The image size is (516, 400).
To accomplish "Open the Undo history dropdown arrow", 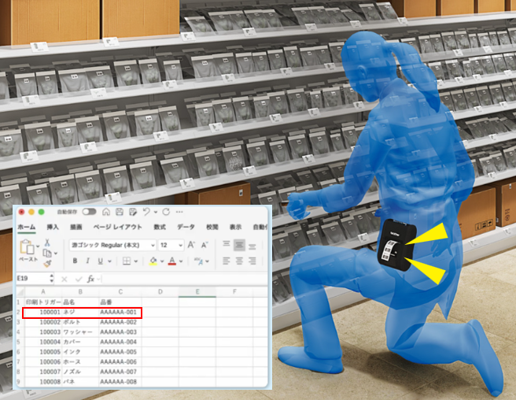I will [x=156, y=212].
